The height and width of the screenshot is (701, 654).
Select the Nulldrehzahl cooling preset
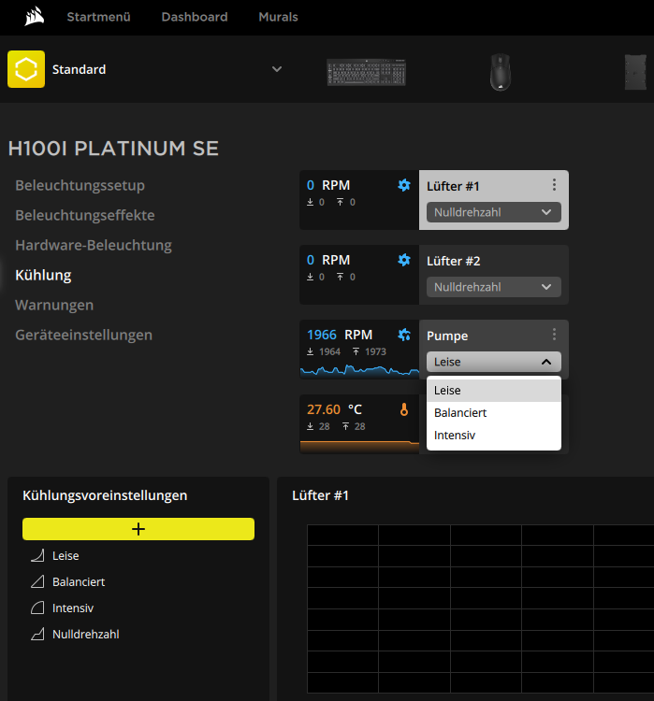pyautogui.click(x=85, y=634)
